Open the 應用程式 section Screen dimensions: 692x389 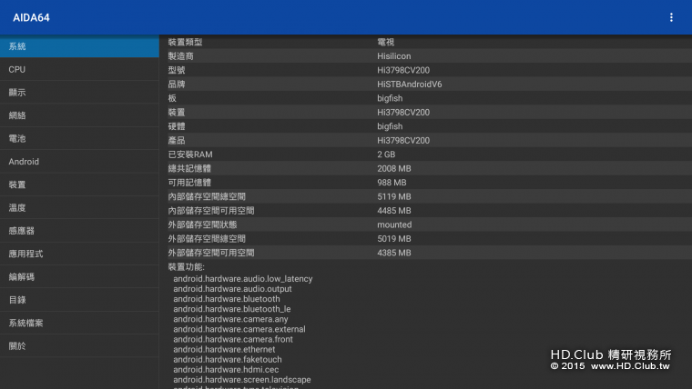pyautogui.click(x=79, y=254)
